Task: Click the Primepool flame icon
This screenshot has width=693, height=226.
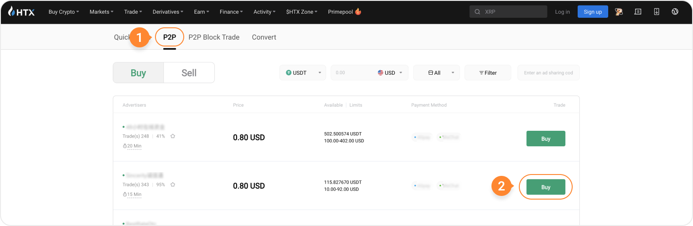Action: click(358, 12)
